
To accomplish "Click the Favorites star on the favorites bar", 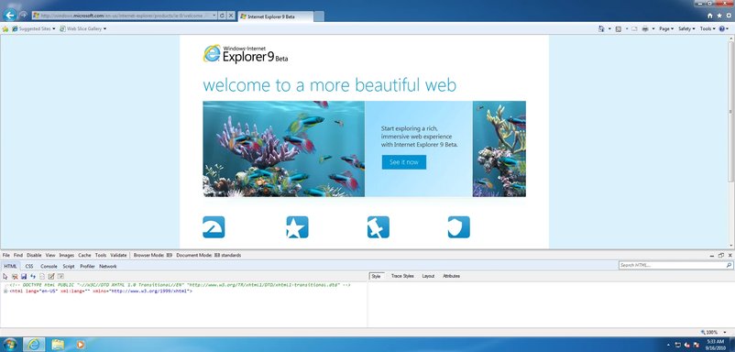I will click(x=5, y=29).
